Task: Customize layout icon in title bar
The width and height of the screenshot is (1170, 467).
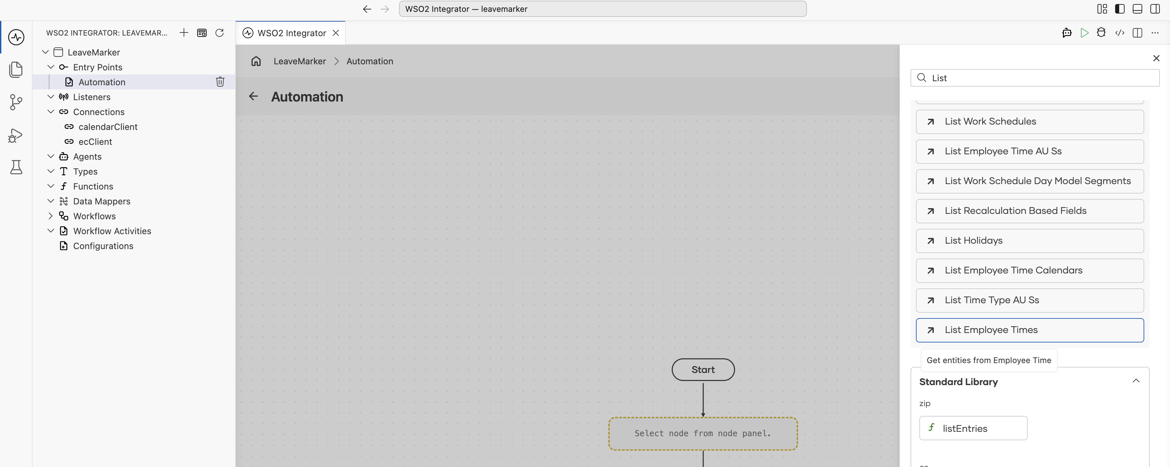Action: click(x=1102, y=8)
